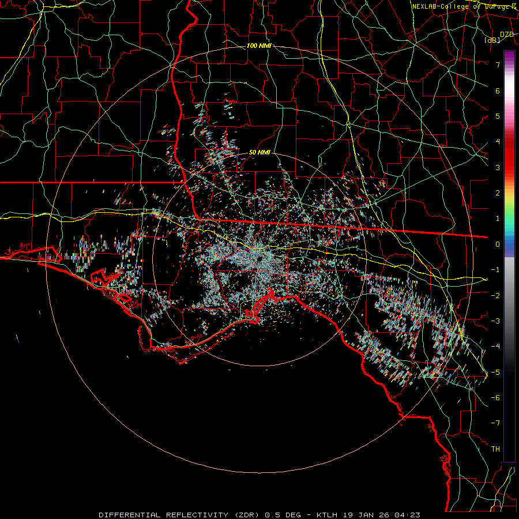Click the "2" value on the color scale
The width and height of the screenshot is (519, 519).
click(498, 193)
